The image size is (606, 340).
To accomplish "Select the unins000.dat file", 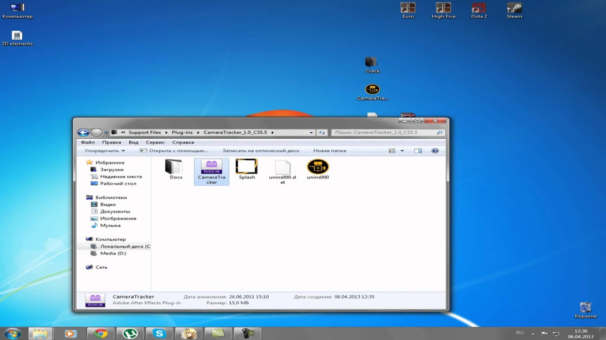I will pos(282,172).
